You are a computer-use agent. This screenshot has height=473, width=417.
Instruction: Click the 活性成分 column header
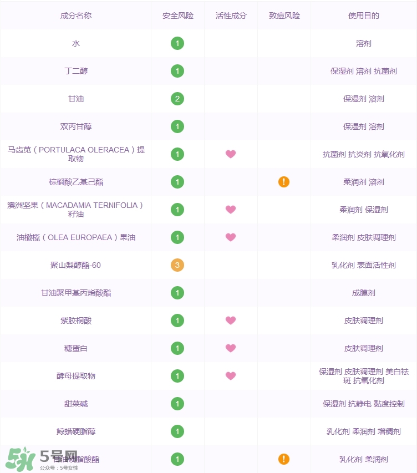231,16
